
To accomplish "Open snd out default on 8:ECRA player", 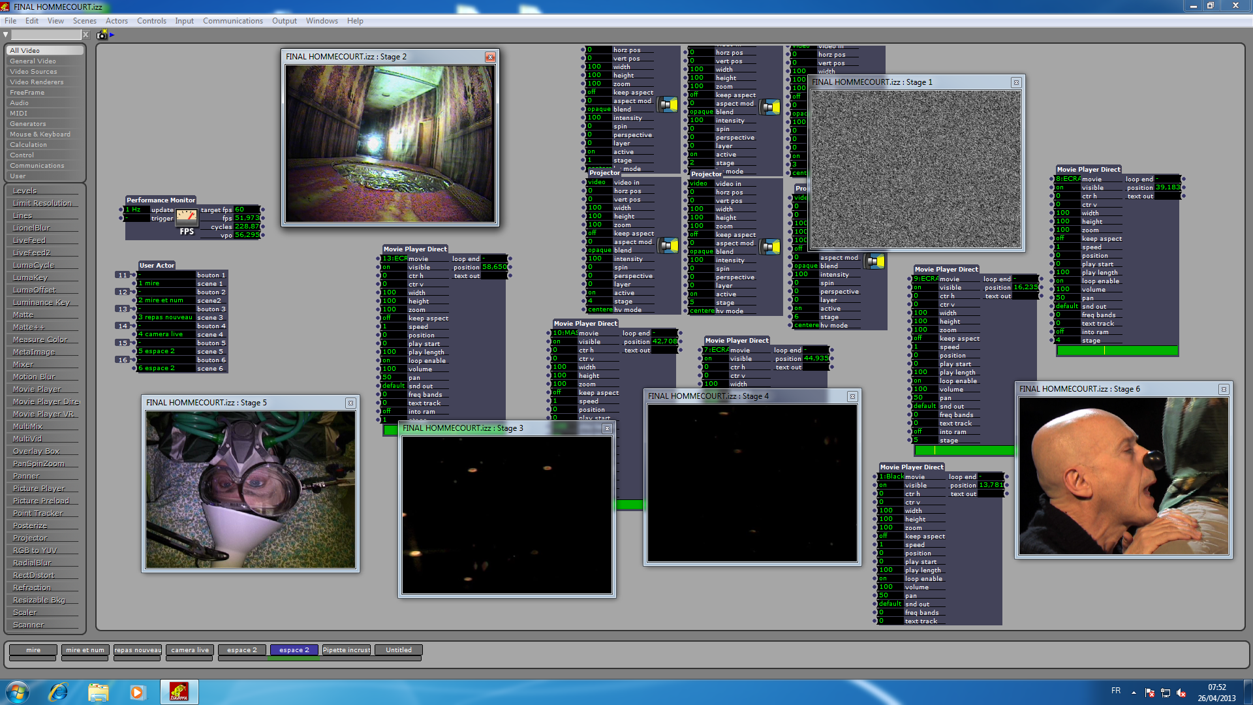I will pos(1068,306).
